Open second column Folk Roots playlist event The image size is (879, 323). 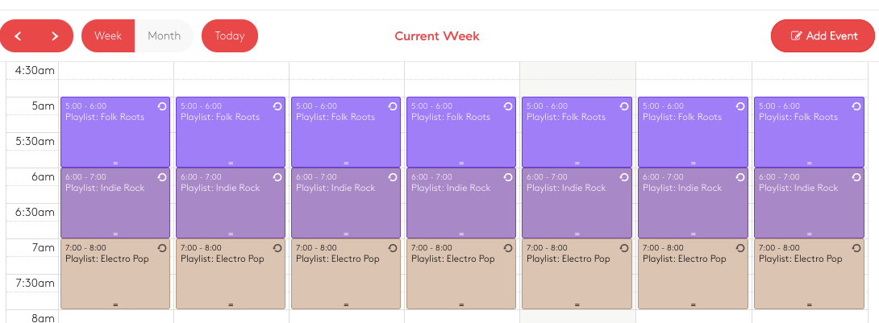pyautogui.click(x=231, y=132)
